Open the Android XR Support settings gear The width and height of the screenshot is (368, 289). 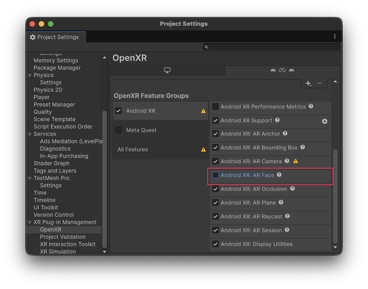pos(324,121)
